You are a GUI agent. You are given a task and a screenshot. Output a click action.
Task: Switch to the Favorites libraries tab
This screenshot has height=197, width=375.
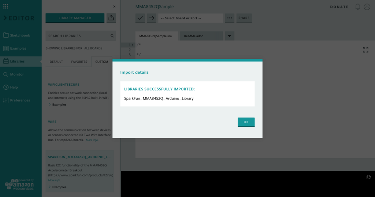tap(79, 62)
